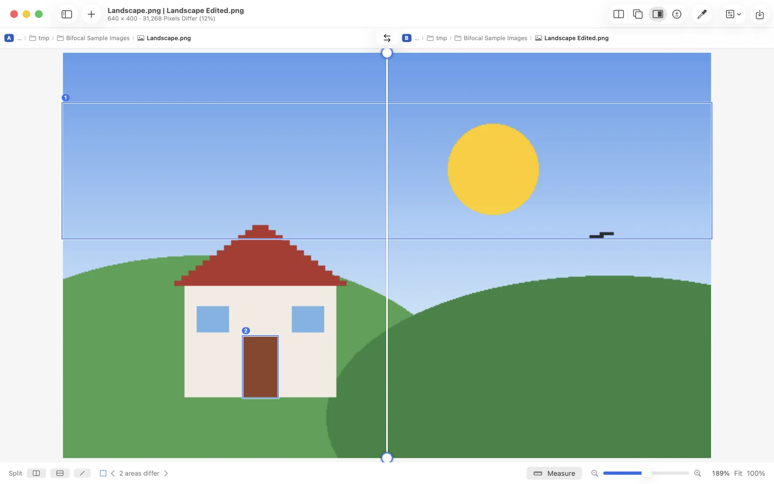Click the tmp folder in side A path
The image size is (774, 484).
(40, 38)
